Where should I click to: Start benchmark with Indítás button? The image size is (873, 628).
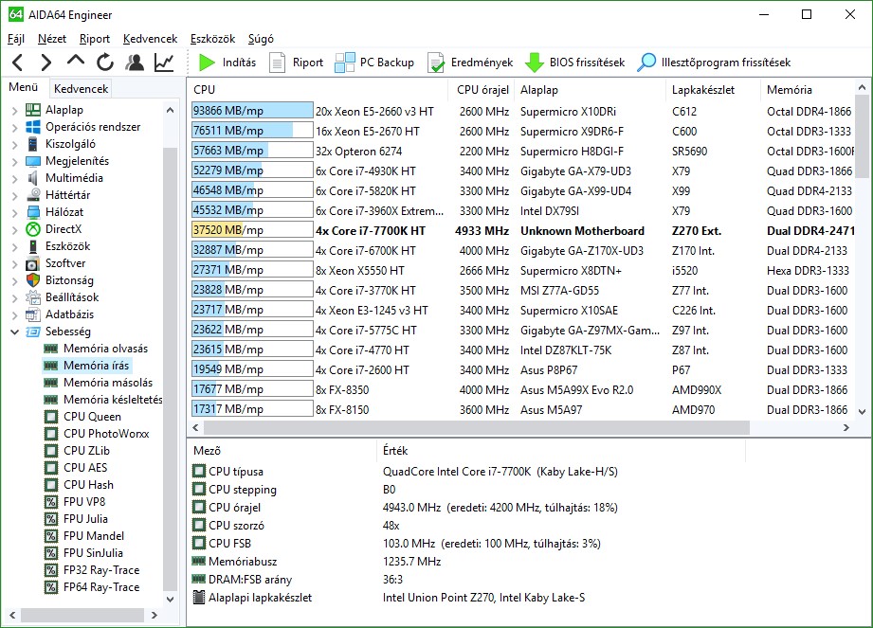tap(227, 63)
